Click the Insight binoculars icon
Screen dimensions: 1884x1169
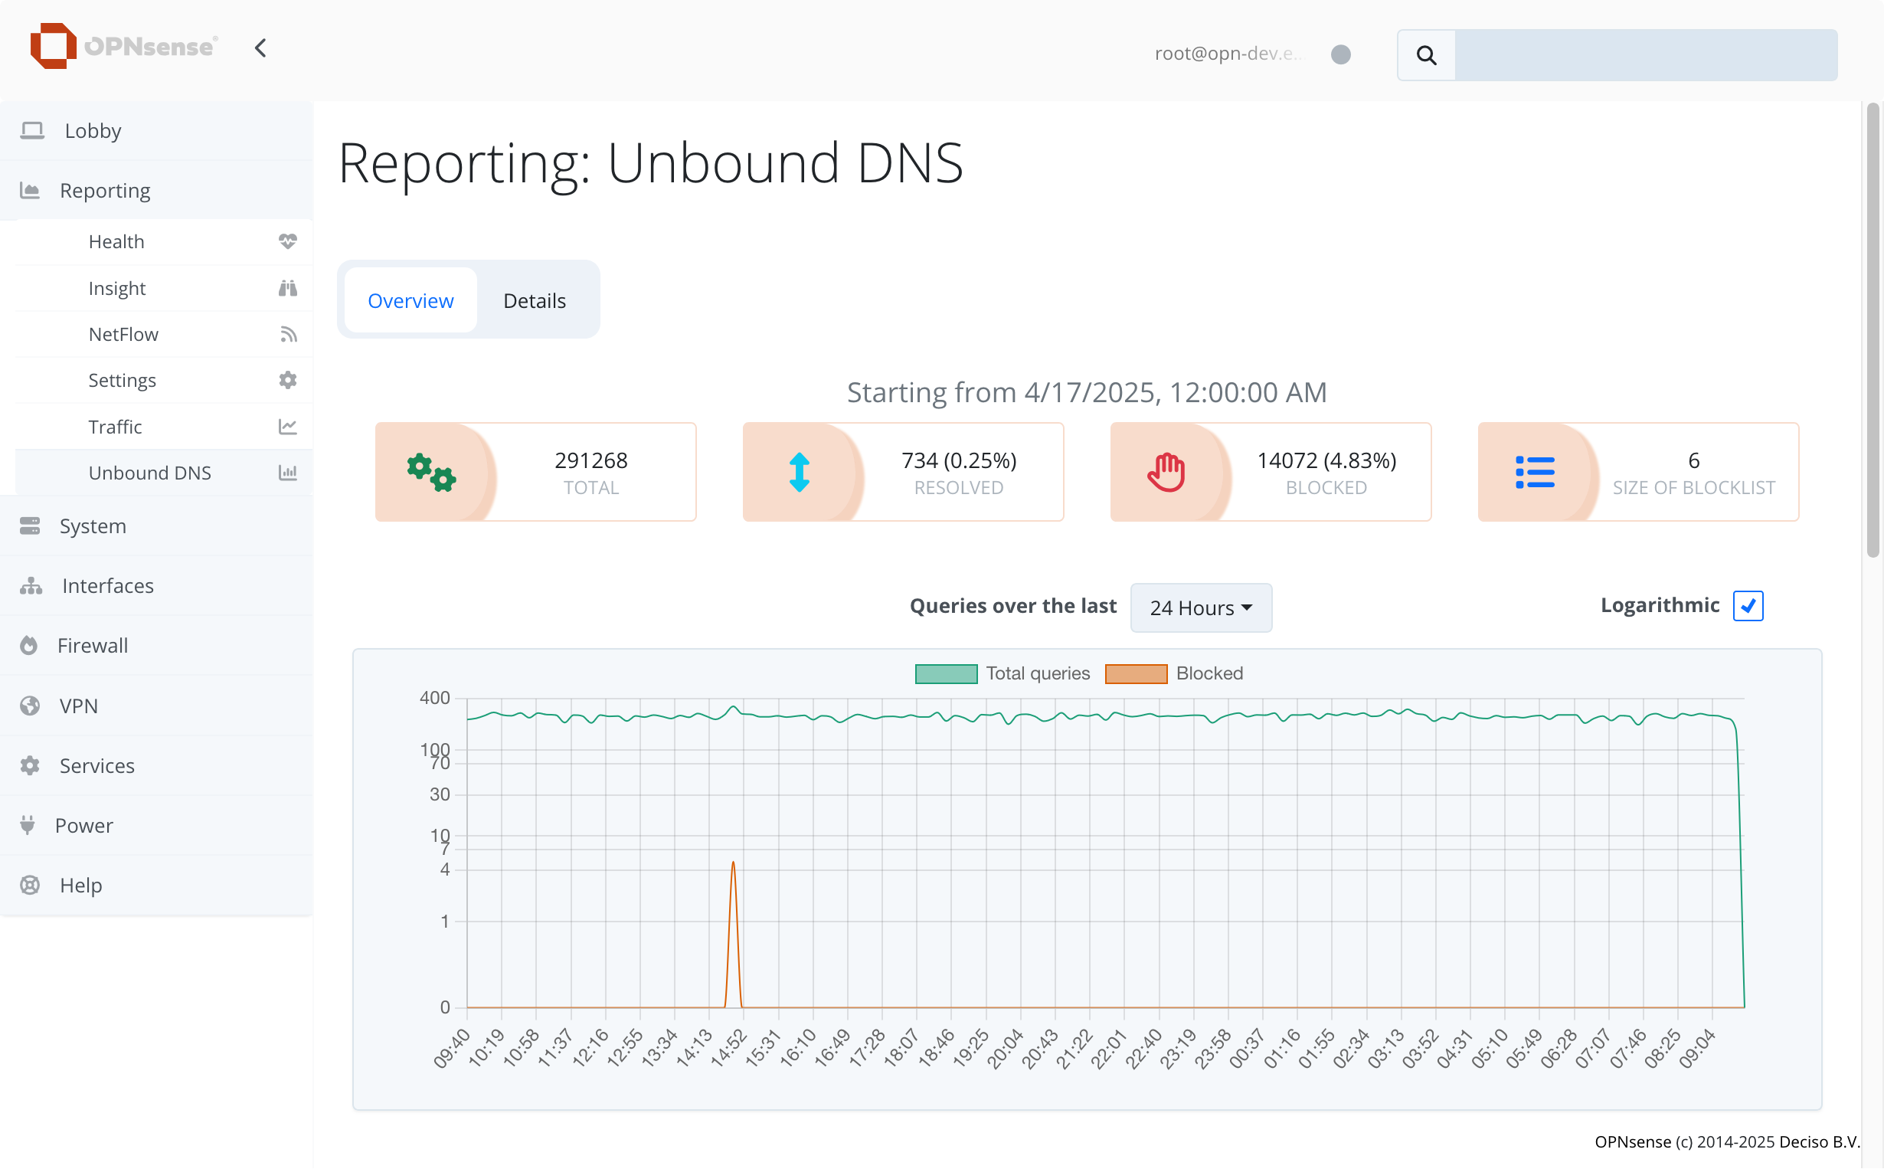pos(287,288)
